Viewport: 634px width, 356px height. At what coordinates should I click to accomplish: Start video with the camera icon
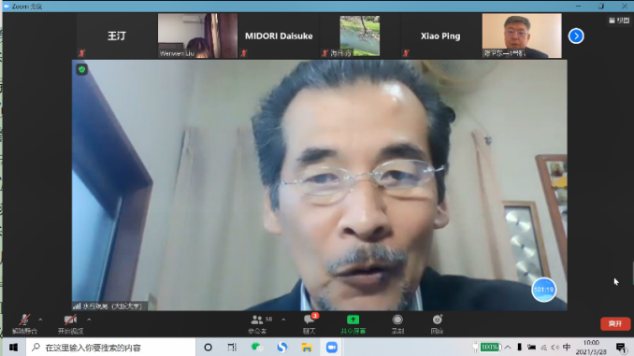(x=70, y=323)
